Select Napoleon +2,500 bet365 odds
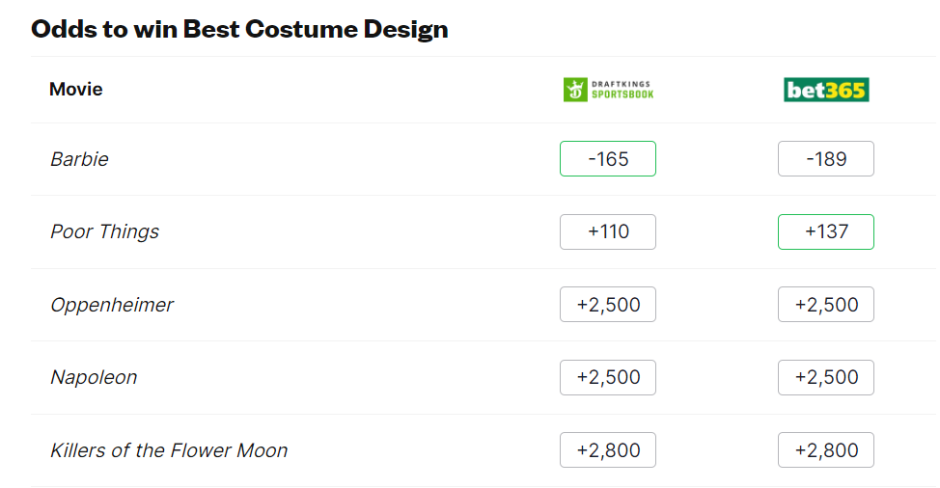Viewport: 940px width, 488px height. click(x=826, y=378)
